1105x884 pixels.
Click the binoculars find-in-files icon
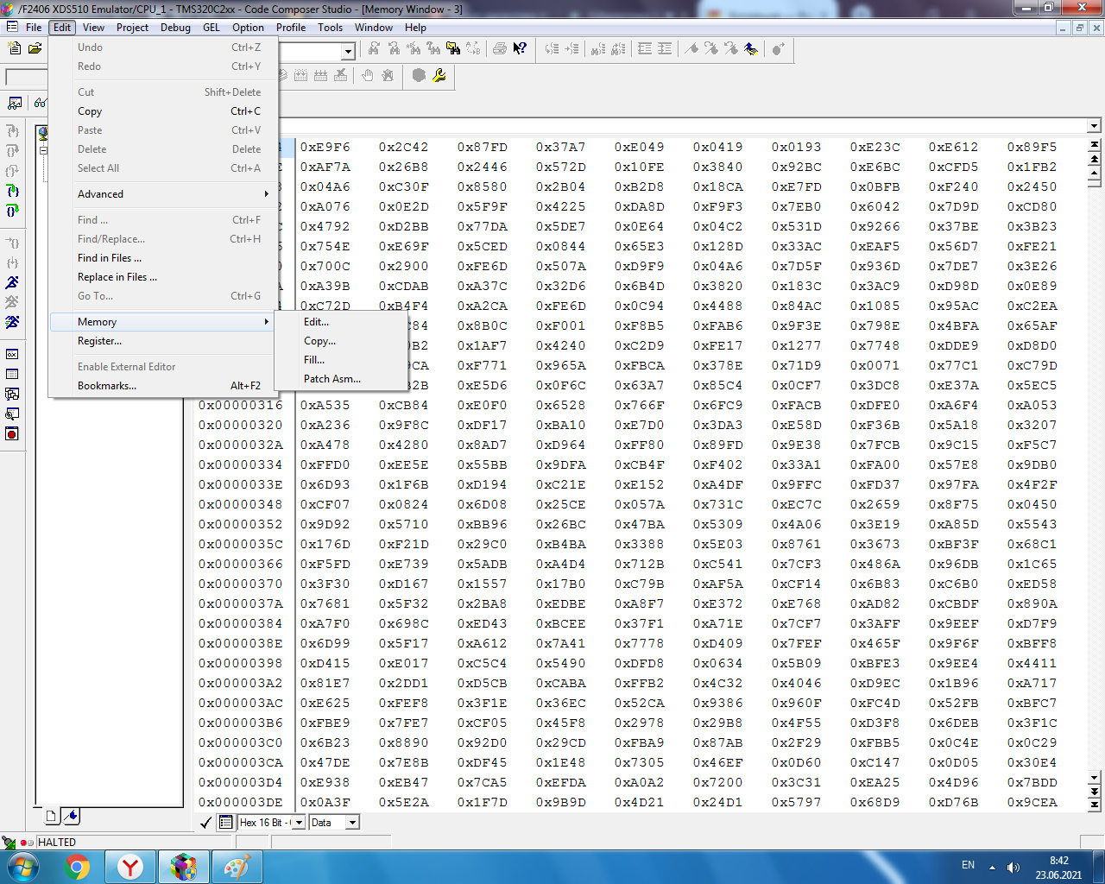[x=453, y=49]
